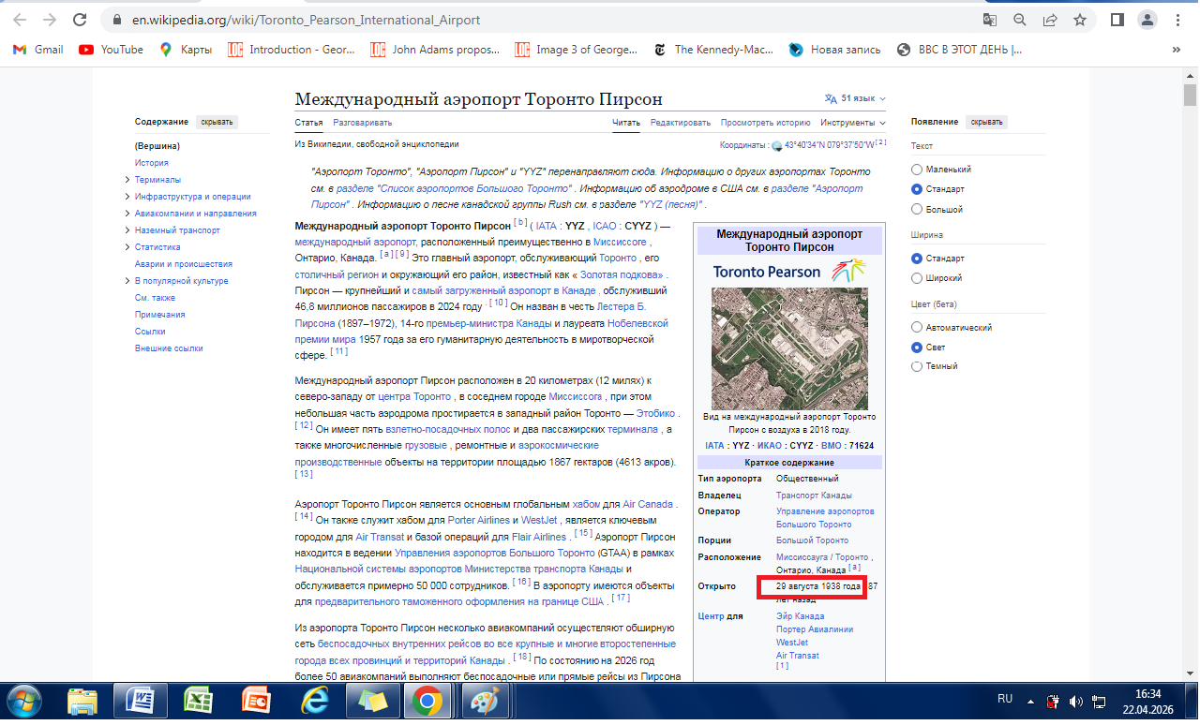
Task: Open the YouTube bookmark
Action: click(112, 50)
